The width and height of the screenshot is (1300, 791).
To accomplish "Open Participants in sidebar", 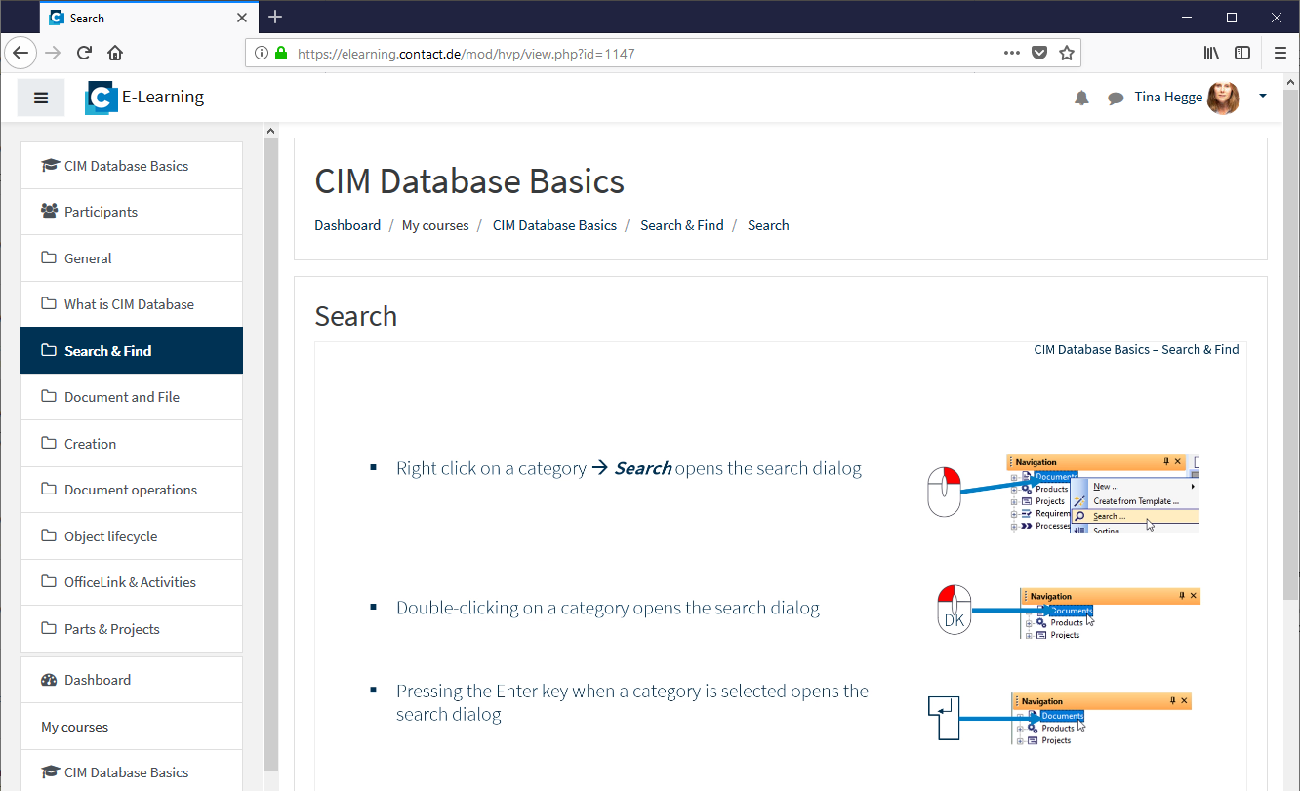I will click(132, 212).
